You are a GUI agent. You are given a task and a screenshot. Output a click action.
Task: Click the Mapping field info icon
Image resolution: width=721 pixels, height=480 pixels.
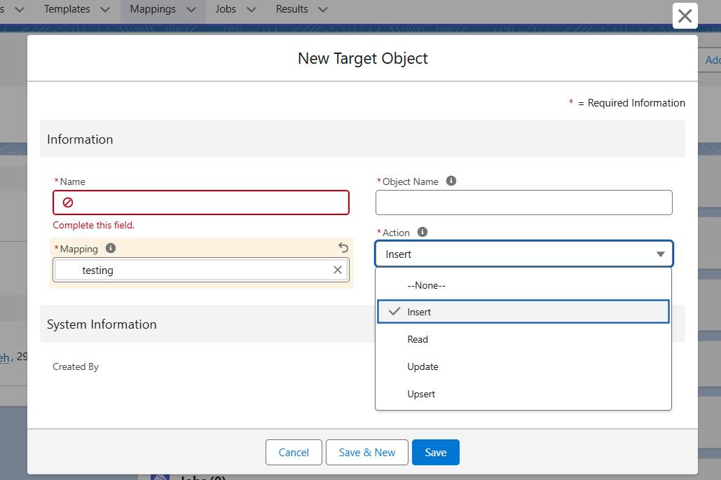tap(111, 248)
